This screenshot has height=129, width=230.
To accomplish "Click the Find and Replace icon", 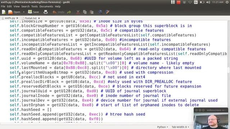I will pyautogui.click(x=107, y=12).
